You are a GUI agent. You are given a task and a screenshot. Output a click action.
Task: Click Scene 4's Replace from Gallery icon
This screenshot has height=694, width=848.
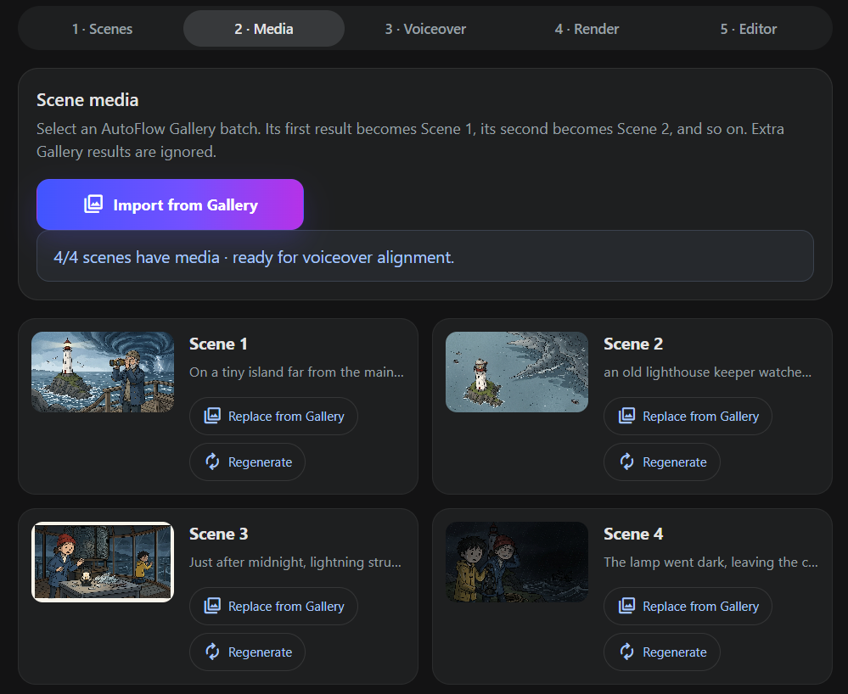pyautogui.click(x=626, y=606)
